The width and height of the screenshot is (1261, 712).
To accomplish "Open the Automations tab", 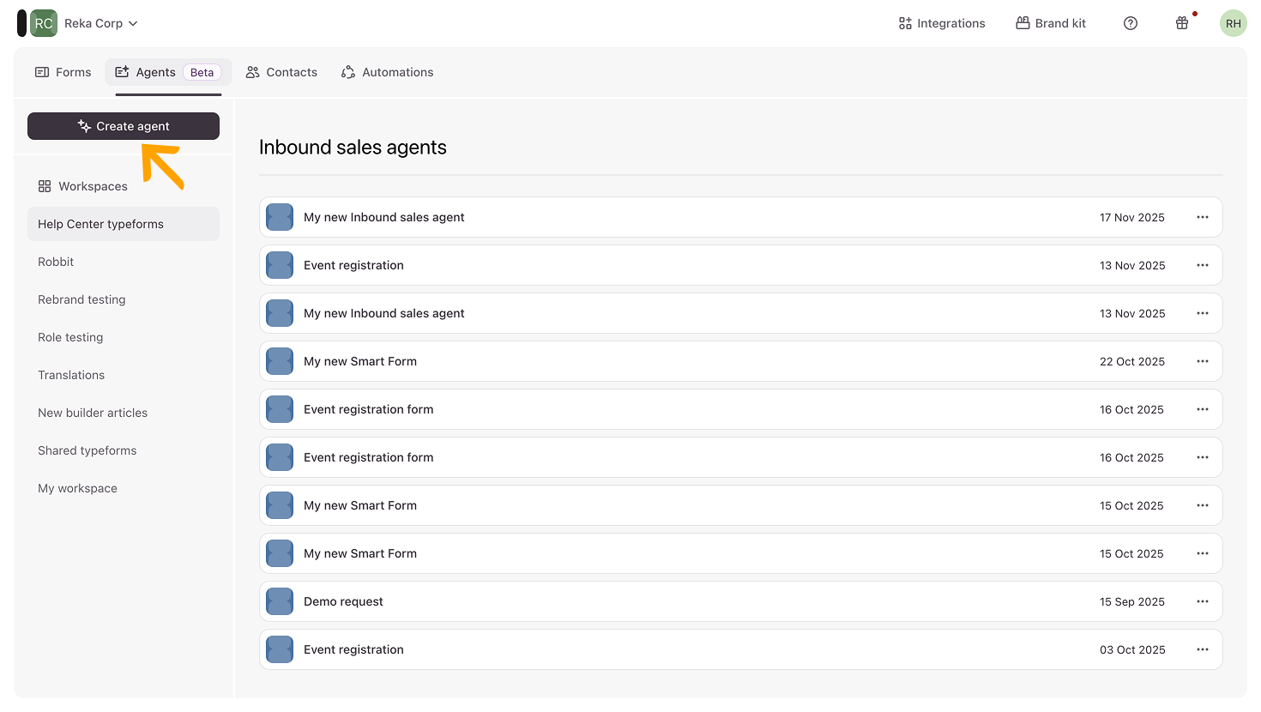I will (x=387, y=72).
